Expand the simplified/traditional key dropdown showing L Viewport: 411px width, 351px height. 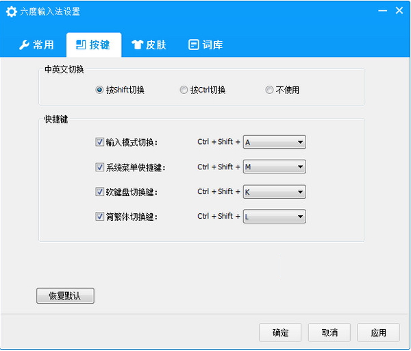[274, 217]
